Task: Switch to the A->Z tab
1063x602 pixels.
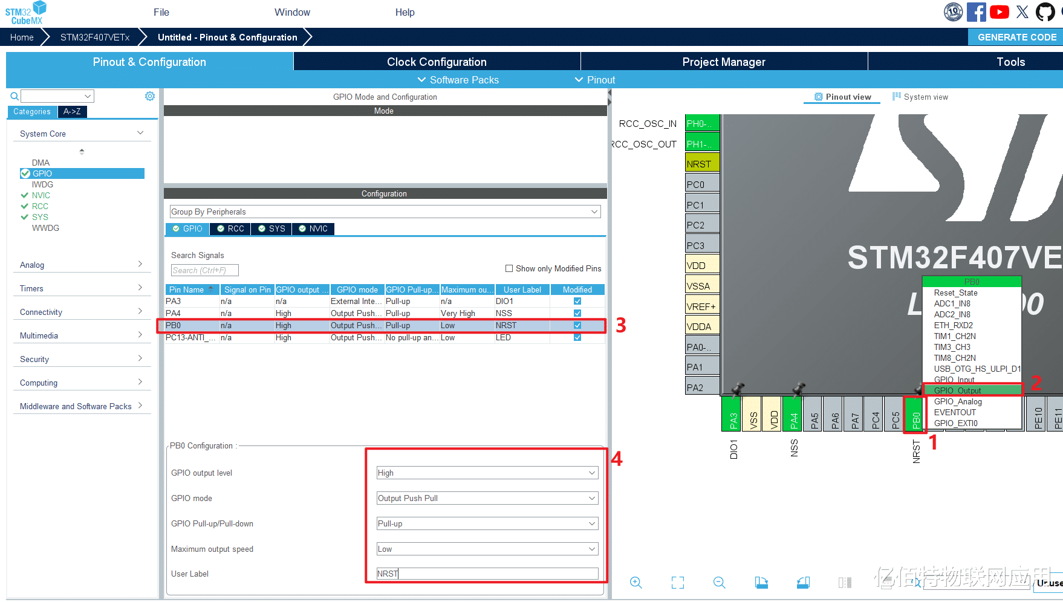Action: pos(72,111)
